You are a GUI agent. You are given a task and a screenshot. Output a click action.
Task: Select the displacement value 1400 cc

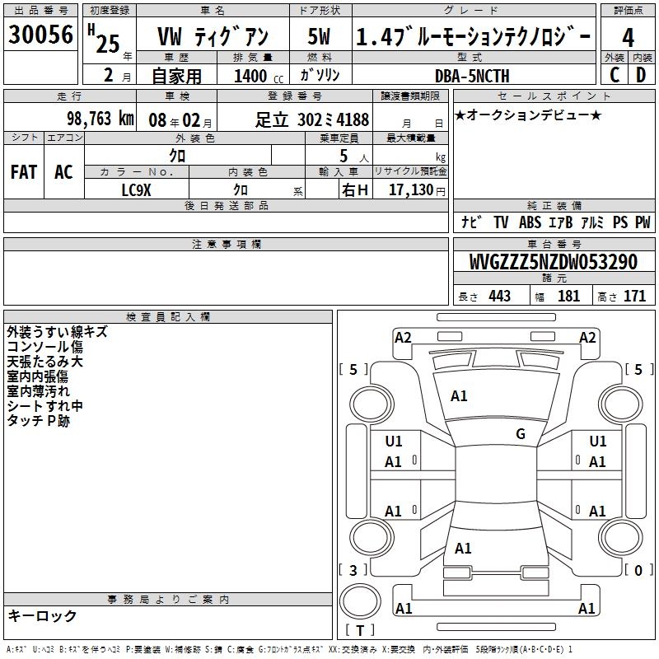pos(259,76)
